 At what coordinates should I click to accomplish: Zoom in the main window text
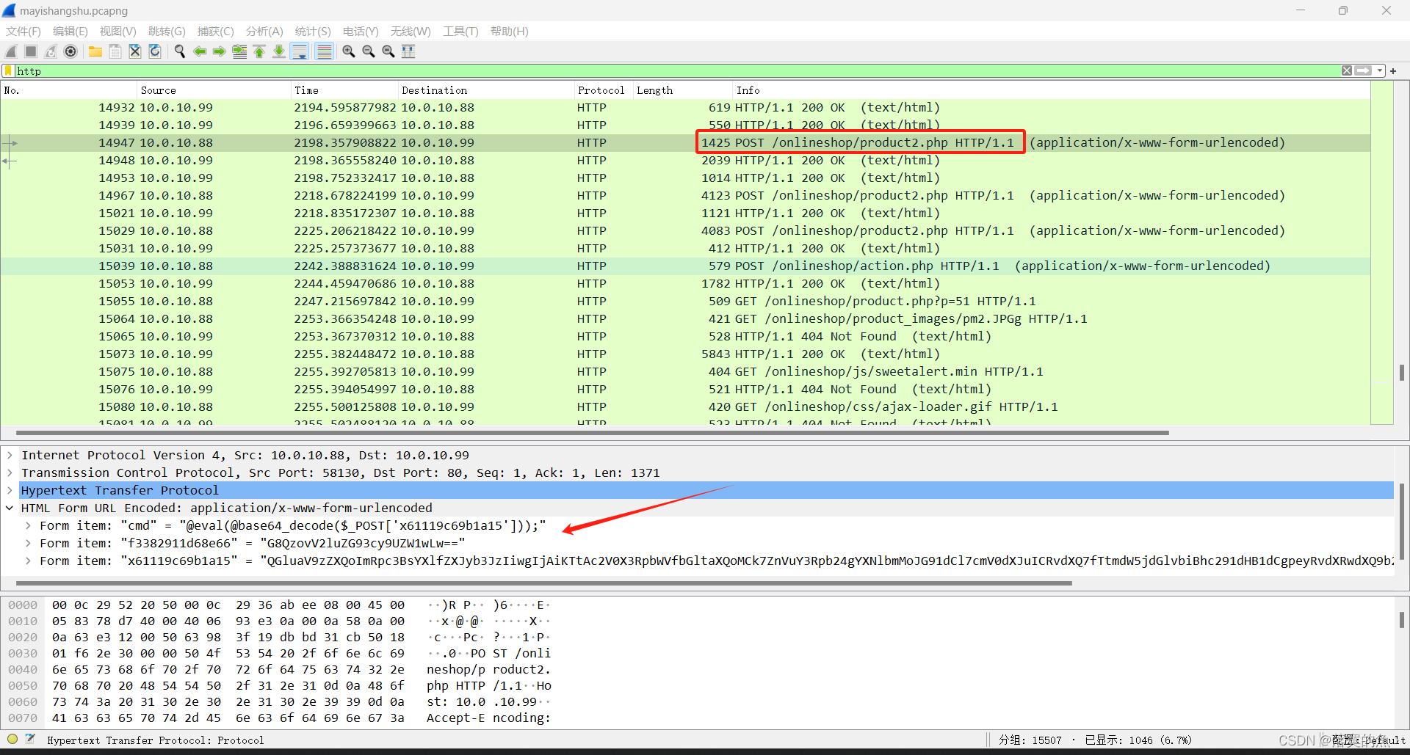click(x=349, y=51)
